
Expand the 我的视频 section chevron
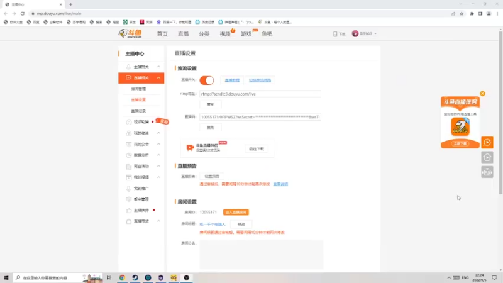point(158,177)
